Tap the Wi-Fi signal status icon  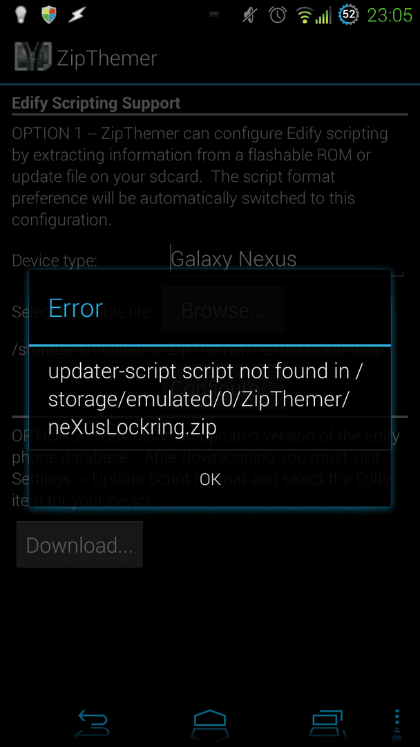pyautogui.click(x=303, y=15)
